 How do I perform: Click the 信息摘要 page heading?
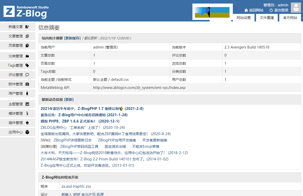pyautogui.click(x=49, y=28)
